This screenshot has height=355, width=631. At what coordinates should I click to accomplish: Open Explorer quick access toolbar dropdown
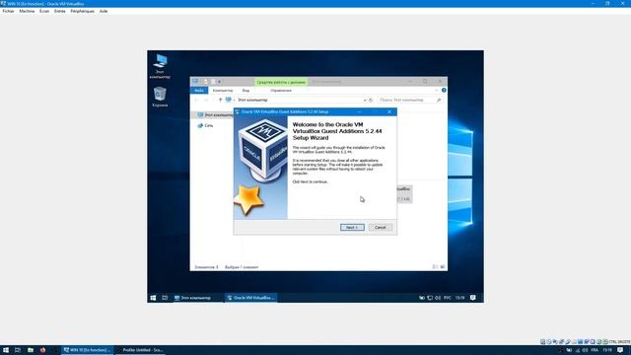click(219, 82)
